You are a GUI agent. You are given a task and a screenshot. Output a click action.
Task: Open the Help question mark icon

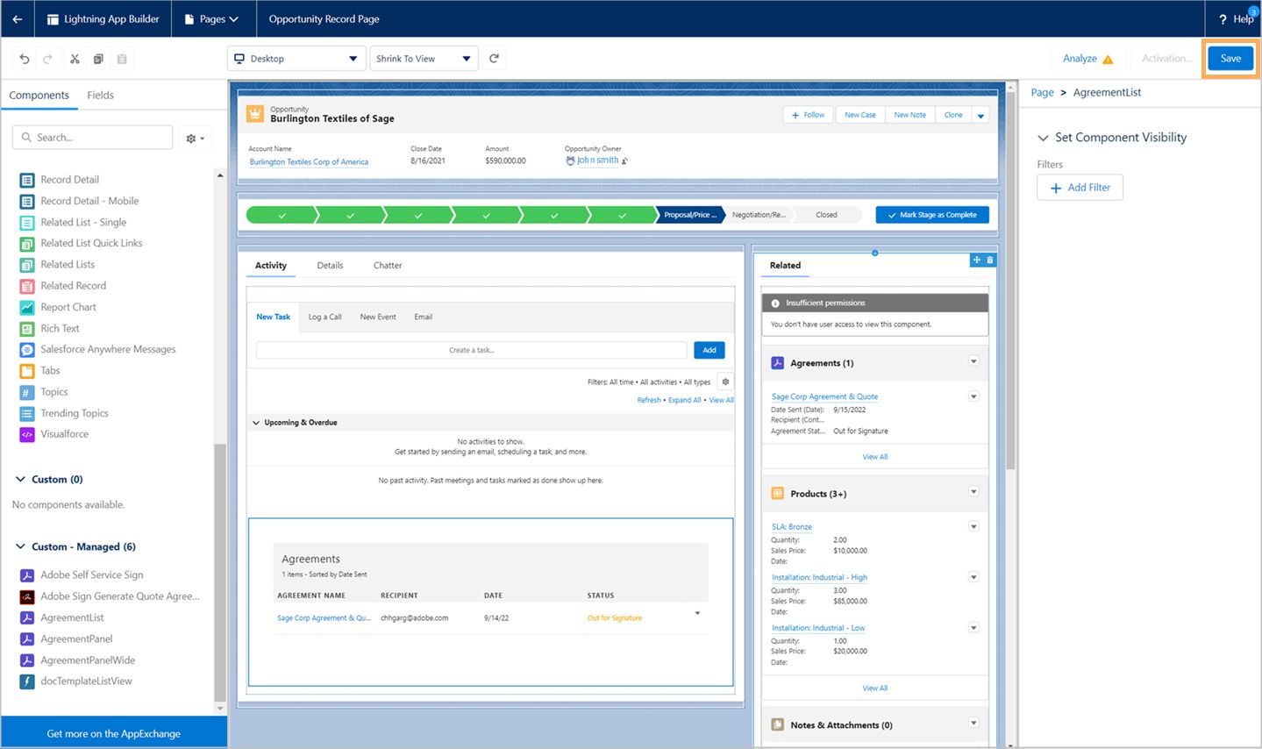pyautogui.click(x=1223, y=19)
